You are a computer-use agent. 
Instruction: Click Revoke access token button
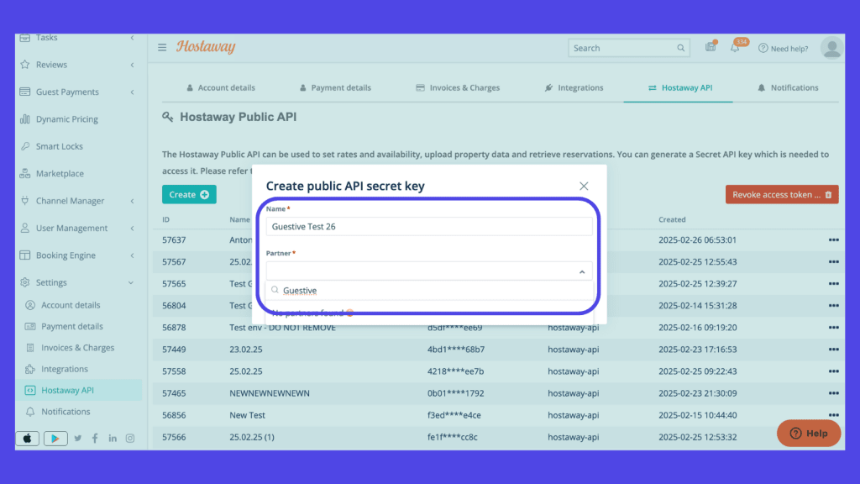pos(782,195)
